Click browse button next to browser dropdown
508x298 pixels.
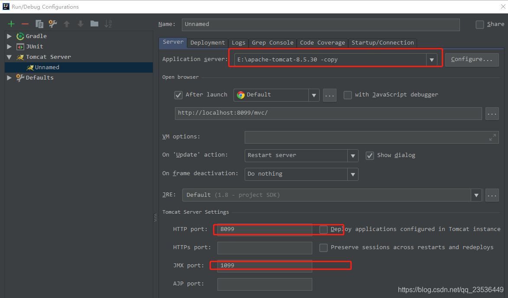coord(330,95)
